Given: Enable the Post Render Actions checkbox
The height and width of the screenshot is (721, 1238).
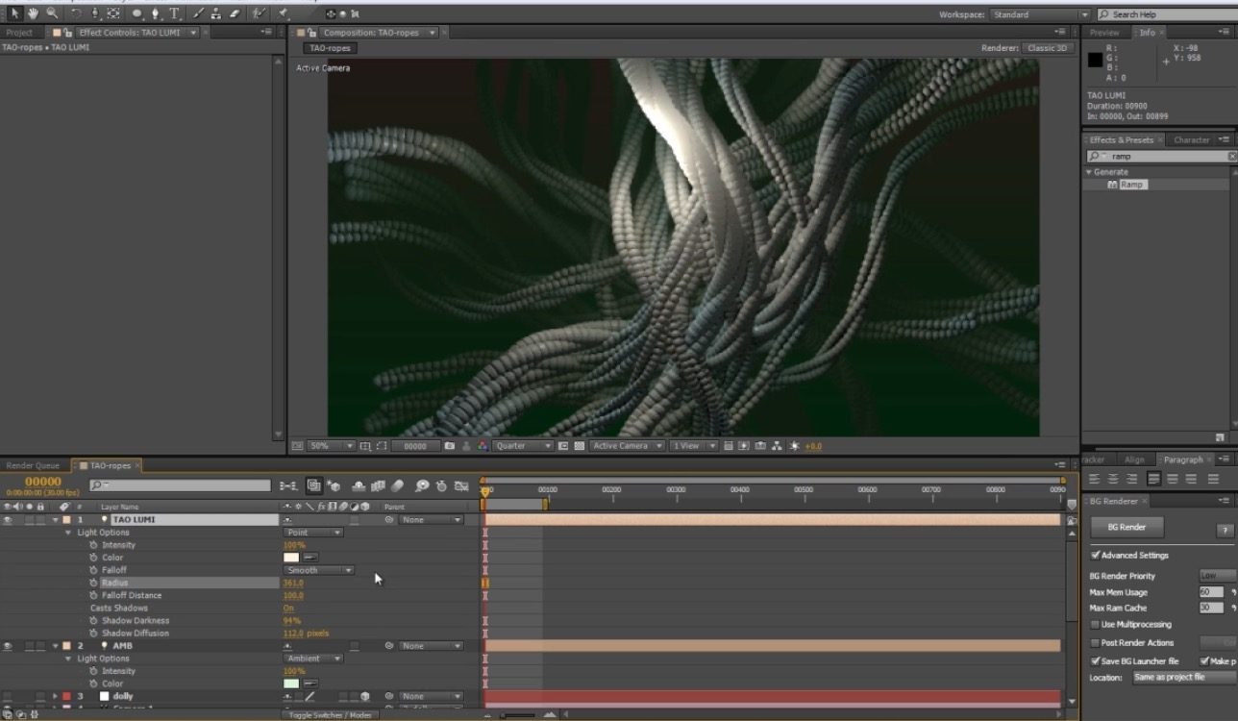Looking at the screenshot, I should [1095, 642].
